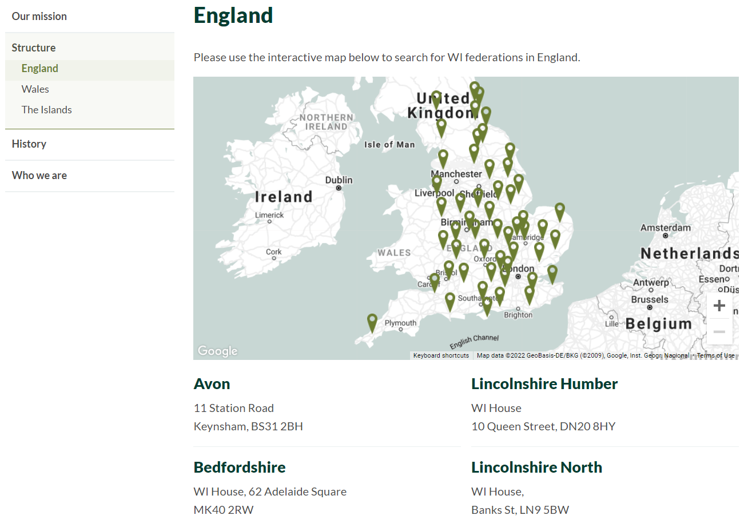Screen dimensions: 744x519
Task: Click the pin just left of Liverpool label
Action: coord(437,185)
